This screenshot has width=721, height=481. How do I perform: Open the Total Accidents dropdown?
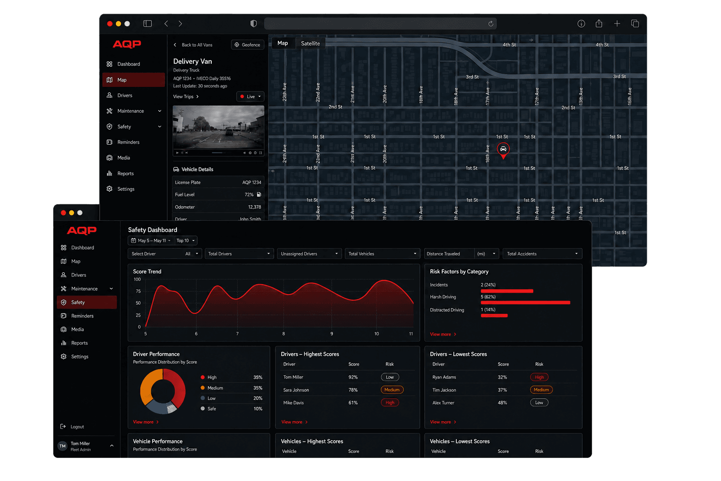pos(542,254)
